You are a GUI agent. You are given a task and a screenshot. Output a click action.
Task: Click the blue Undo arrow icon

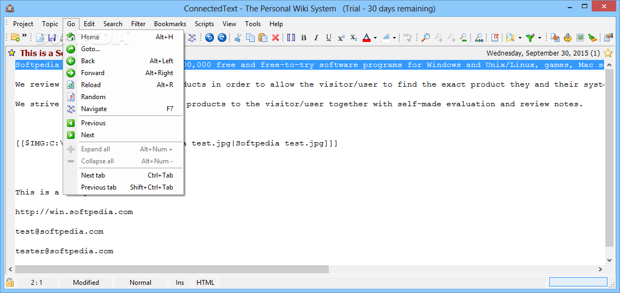click(210, 38)
